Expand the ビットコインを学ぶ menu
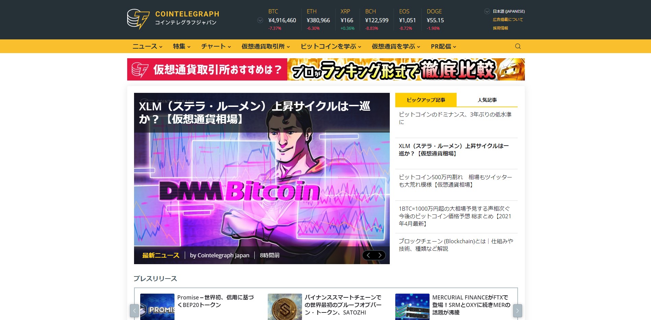Screen dimensions: 651x320 [x=331, y=46]
